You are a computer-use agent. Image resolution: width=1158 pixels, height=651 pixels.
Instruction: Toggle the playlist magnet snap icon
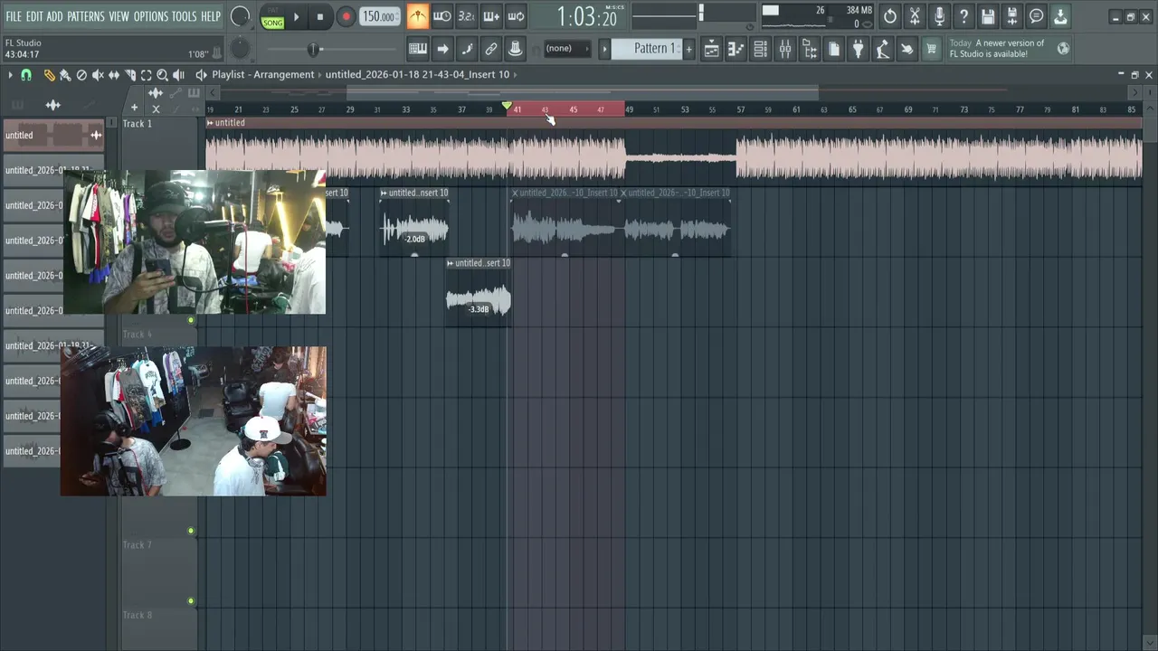point(26,75)
